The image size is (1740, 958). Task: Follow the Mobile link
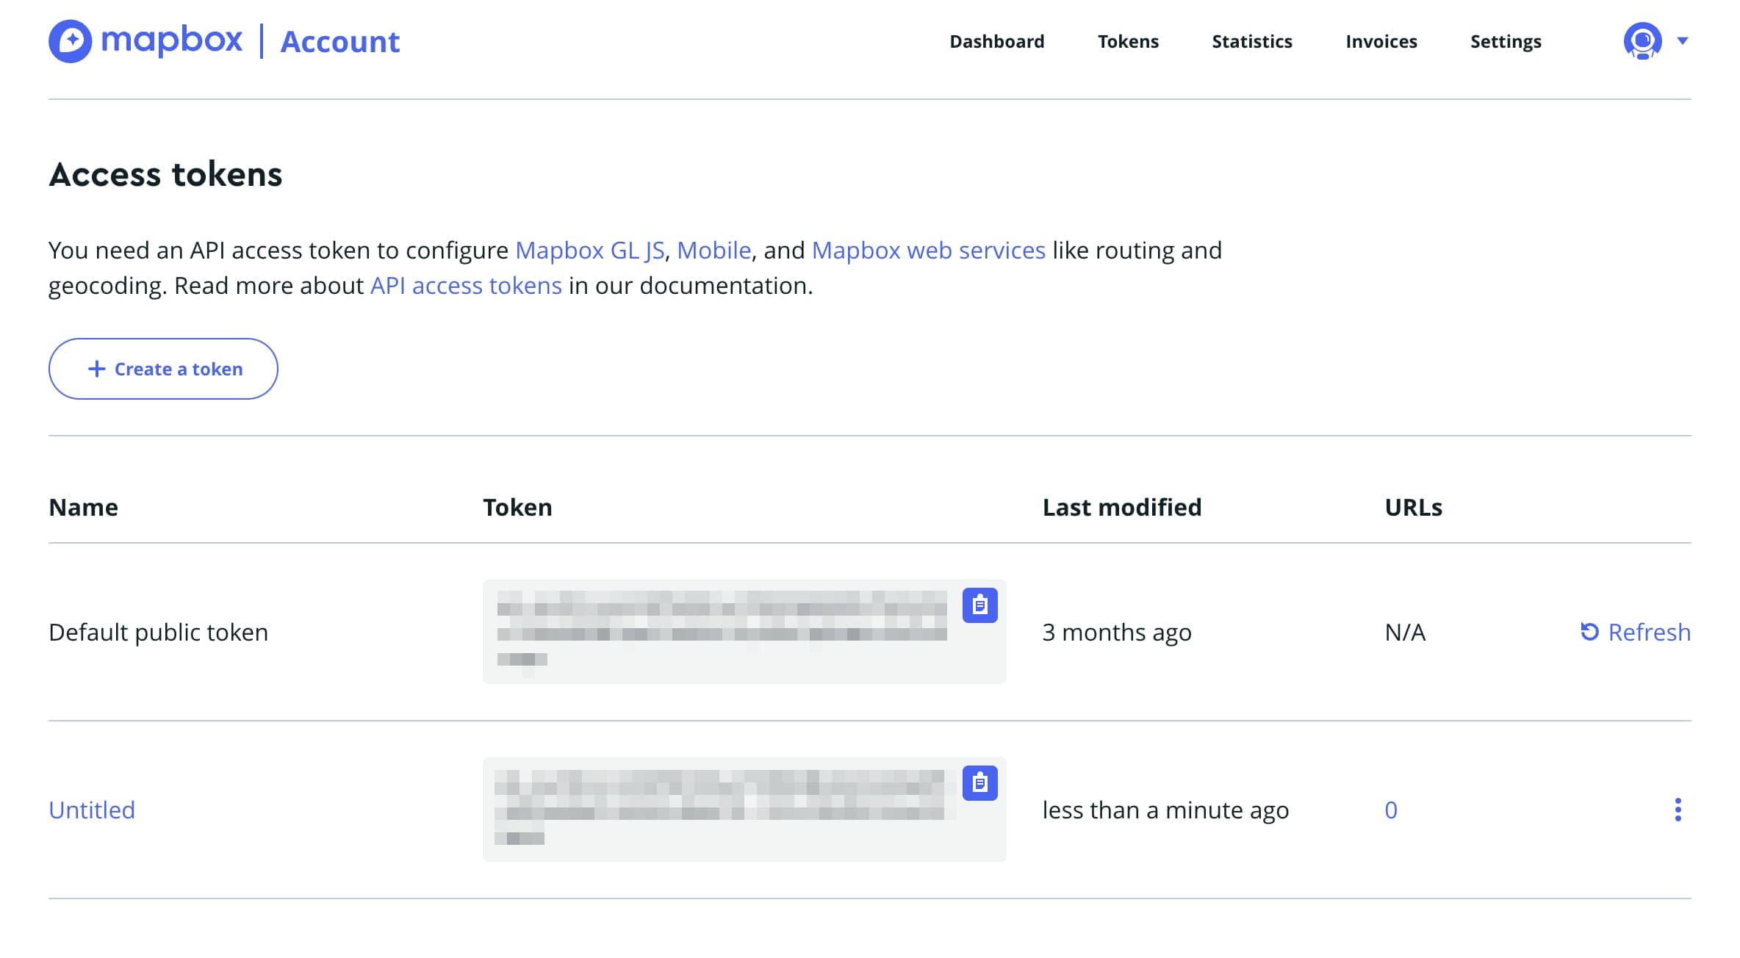click(713, 251)
